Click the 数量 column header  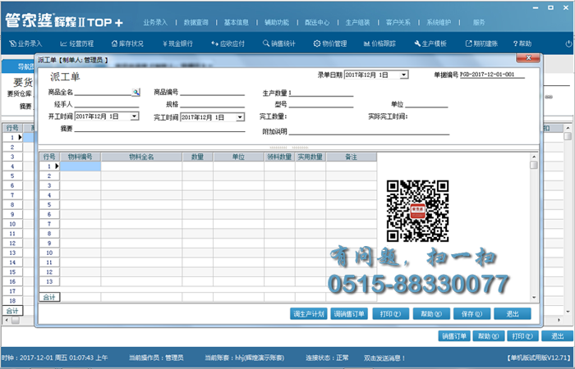pyautogui.click(x=198, y=157)
